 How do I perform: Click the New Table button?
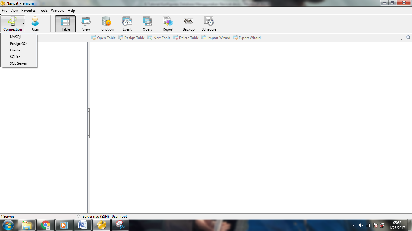coord(159,38)
